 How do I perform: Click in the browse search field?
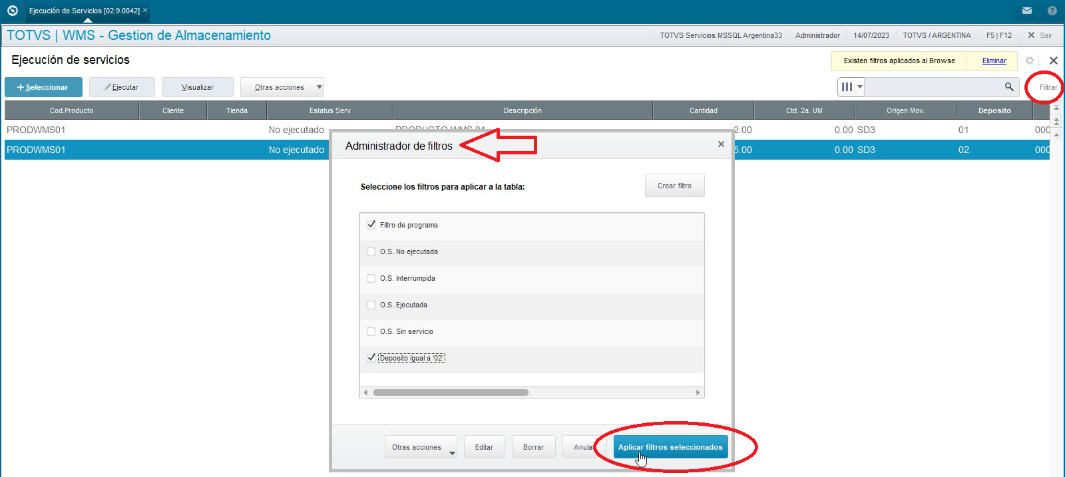coord(934,86)
